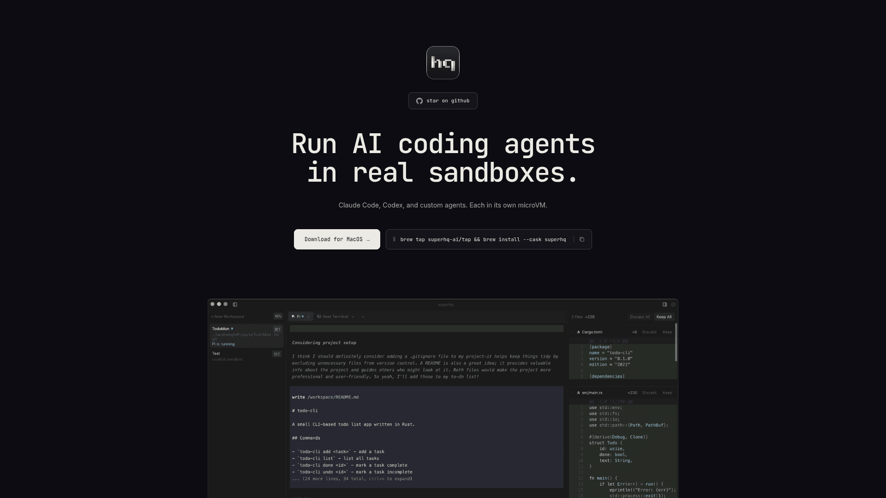Select the Pi tab
Image resolution: width=886 pixels, height=498 pixels.
pyautogui.click(x=298, y=317)
